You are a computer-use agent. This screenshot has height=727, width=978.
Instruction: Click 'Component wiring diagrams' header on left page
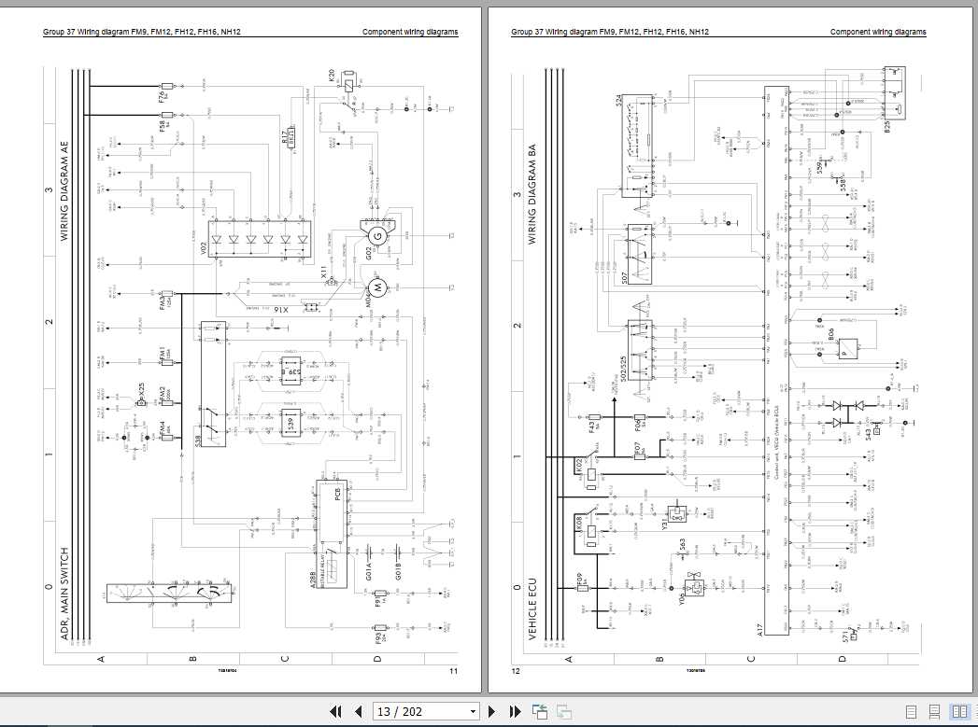pos(410,32)
